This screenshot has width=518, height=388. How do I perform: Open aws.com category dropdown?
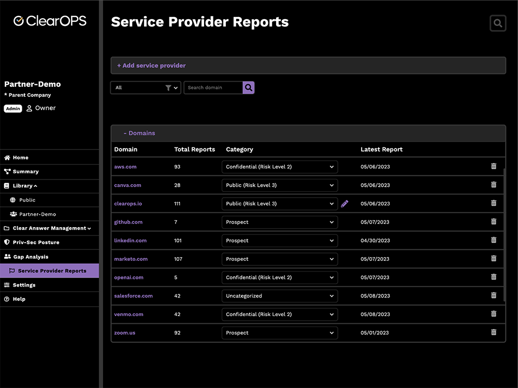280,167
